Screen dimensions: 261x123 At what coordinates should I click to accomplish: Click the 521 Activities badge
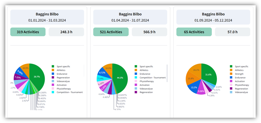(x=111, y=32)
